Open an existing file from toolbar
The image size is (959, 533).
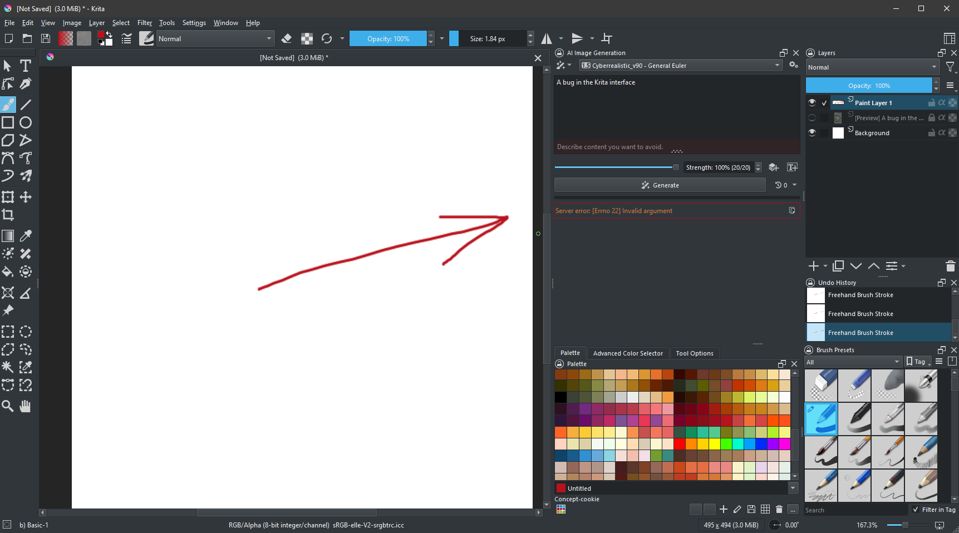coord(27,38)
